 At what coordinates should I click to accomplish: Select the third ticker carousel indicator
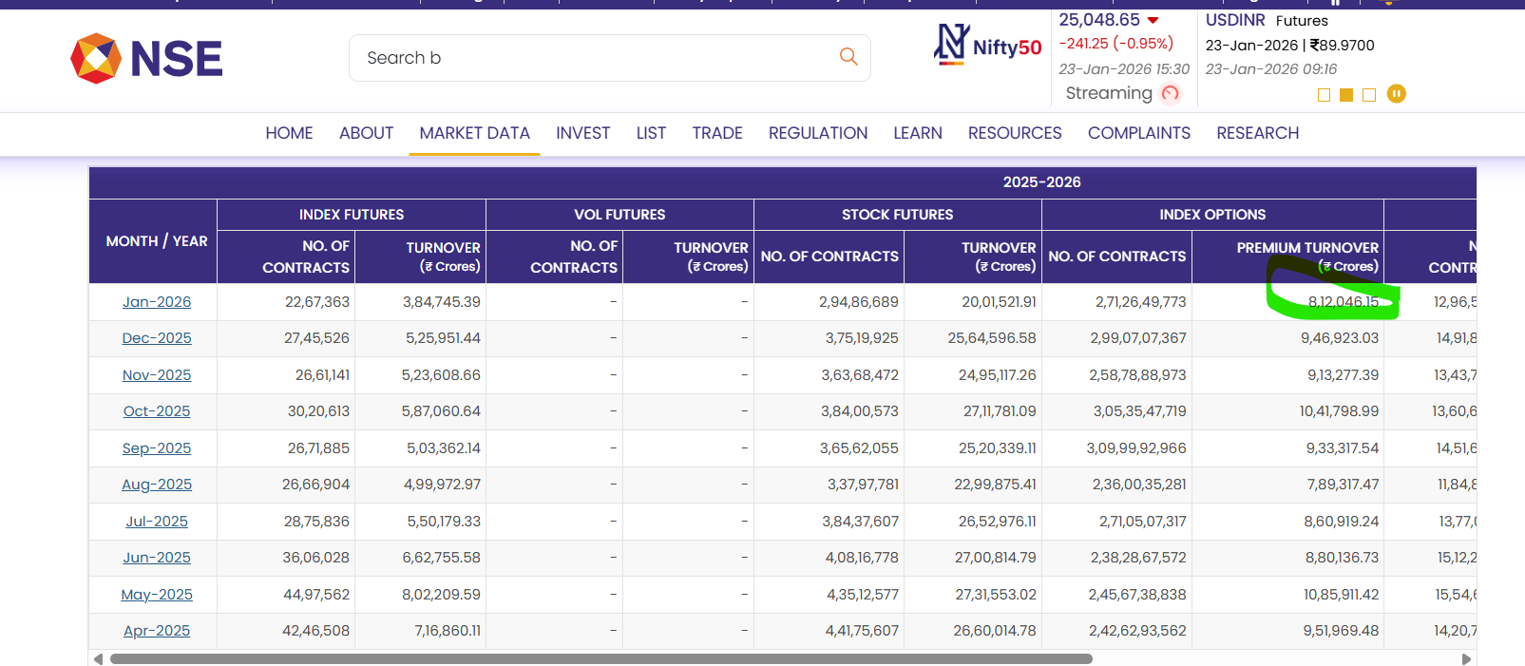tap(1369, 95)
